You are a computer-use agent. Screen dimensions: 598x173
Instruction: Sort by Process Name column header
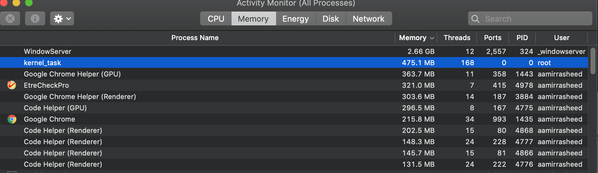195,38
